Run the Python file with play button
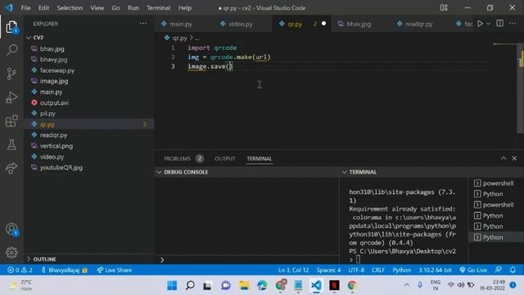The image size is (524, 295). point(480,24)
